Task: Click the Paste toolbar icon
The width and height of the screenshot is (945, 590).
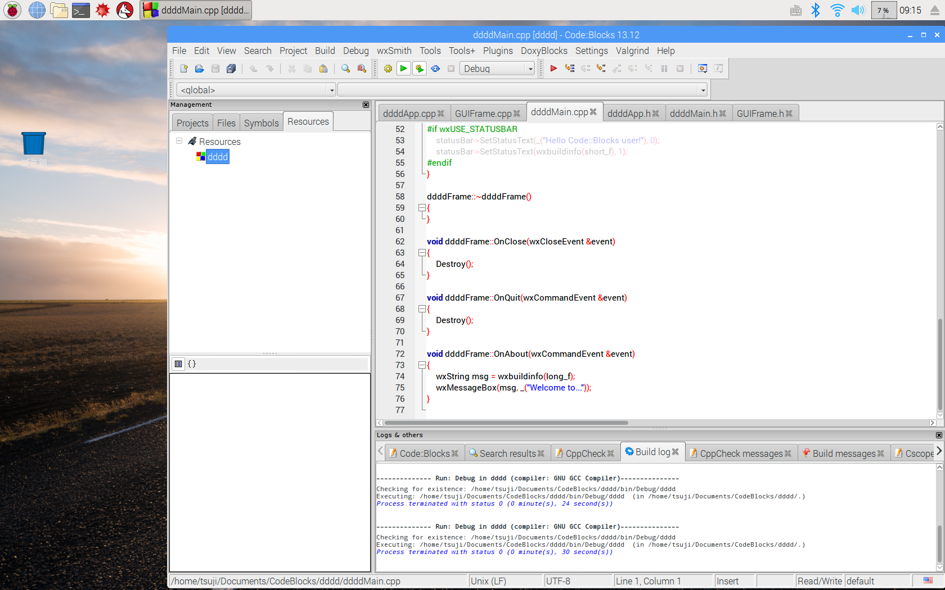Action: pos(323,69)
